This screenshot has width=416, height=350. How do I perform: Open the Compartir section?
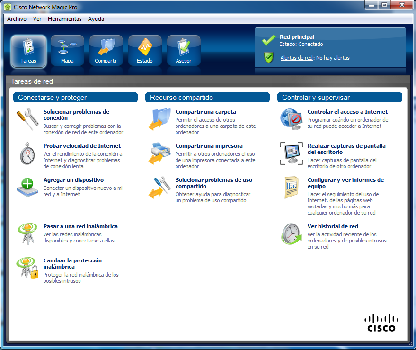pos(106,51)
